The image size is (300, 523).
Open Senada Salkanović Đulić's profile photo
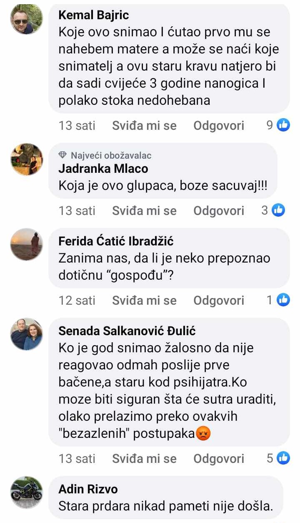coord(26,334)
